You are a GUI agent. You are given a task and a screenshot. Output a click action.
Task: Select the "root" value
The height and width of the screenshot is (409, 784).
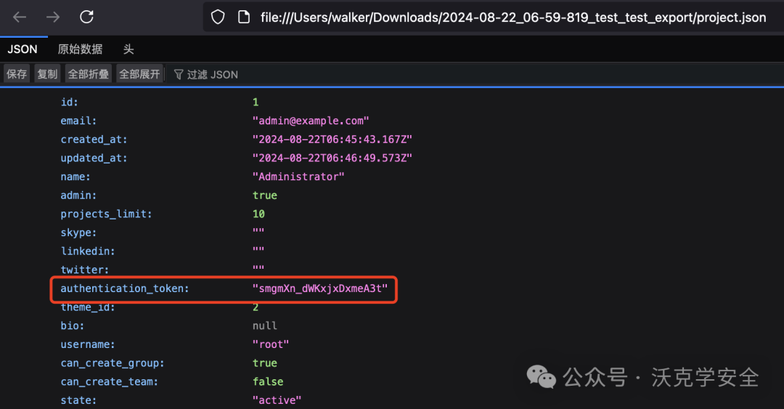click(271, 344)
